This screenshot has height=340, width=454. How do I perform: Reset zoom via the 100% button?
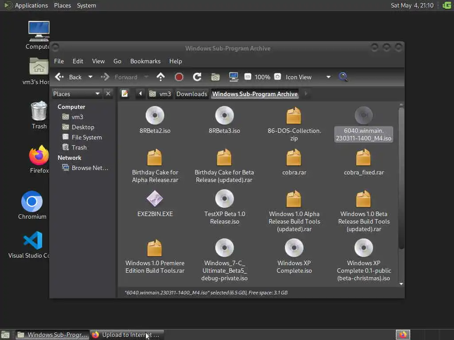point(262,77)
